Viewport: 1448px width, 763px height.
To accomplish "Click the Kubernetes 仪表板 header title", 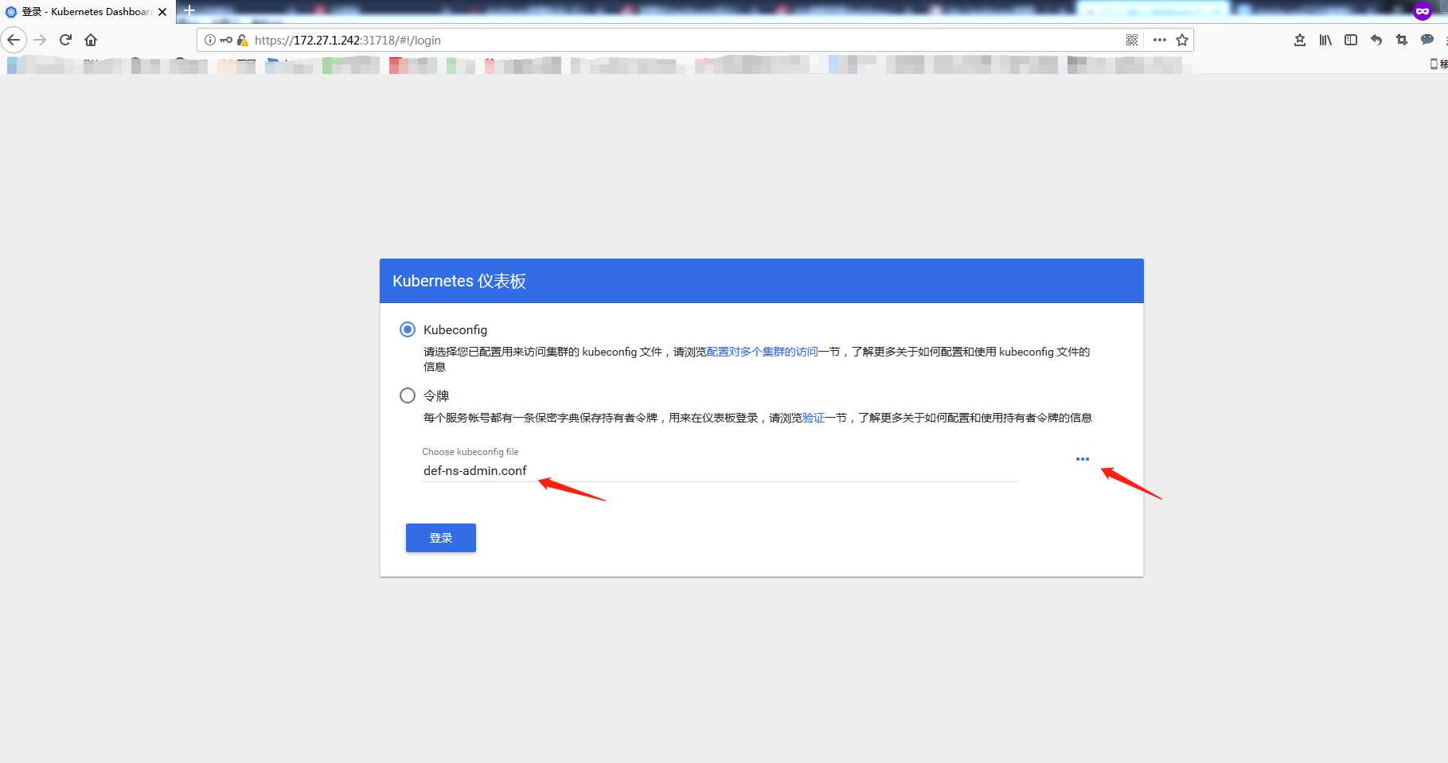I will tap(459, 281).
